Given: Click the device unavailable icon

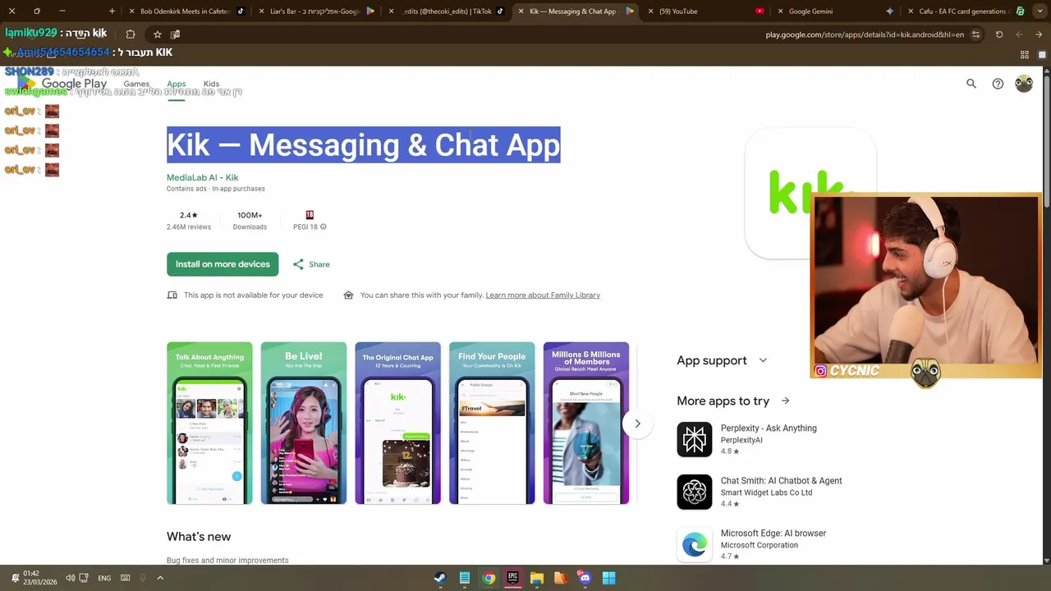Looking at the screenshot, I should coord(172,295).
